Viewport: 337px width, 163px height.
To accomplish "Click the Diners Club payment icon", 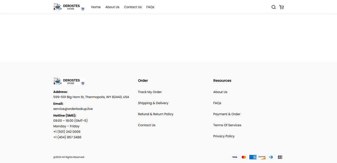I will coord(271,157).
